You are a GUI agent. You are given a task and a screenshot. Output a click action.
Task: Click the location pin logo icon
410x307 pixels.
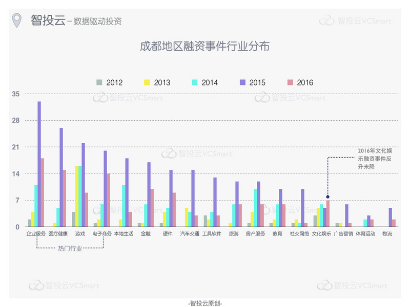[17, 20]
